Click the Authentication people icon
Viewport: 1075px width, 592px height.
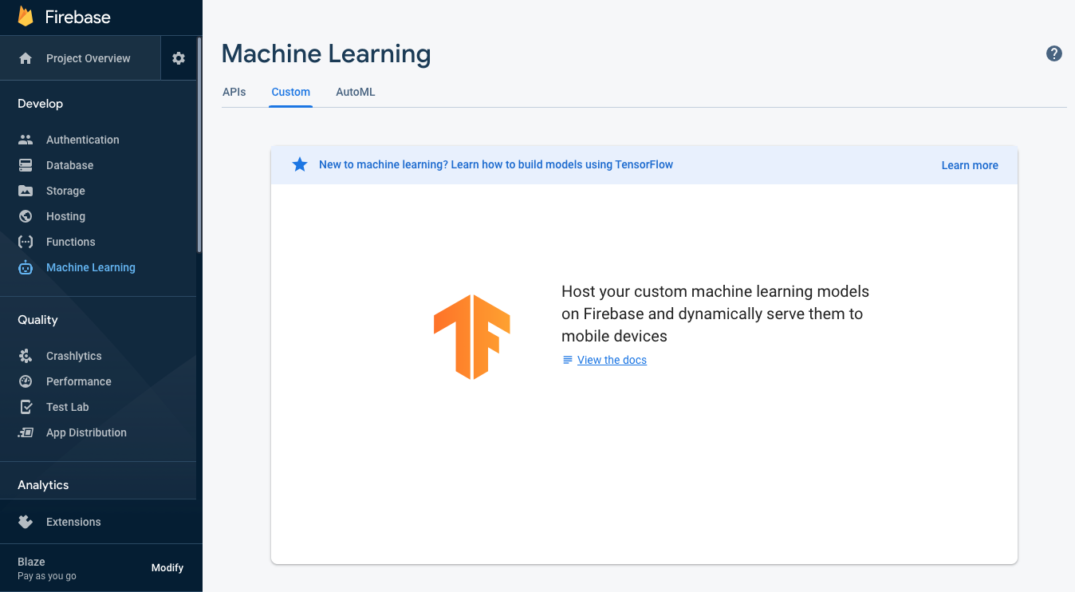(x=26, y=140)
